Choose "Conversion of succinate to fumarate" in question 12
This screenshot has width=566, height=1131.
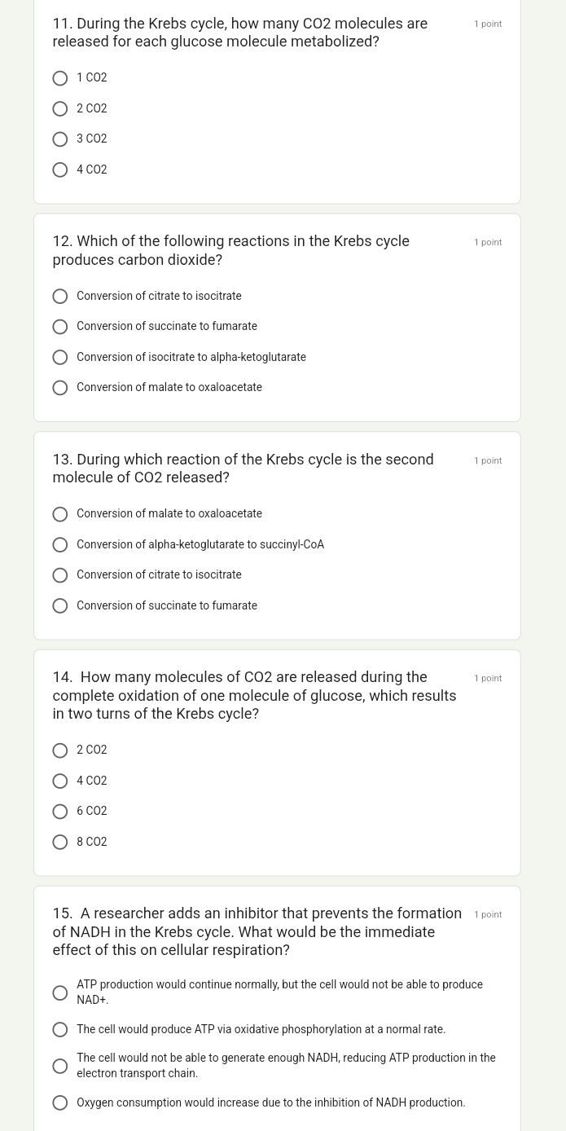pos(59,326)
